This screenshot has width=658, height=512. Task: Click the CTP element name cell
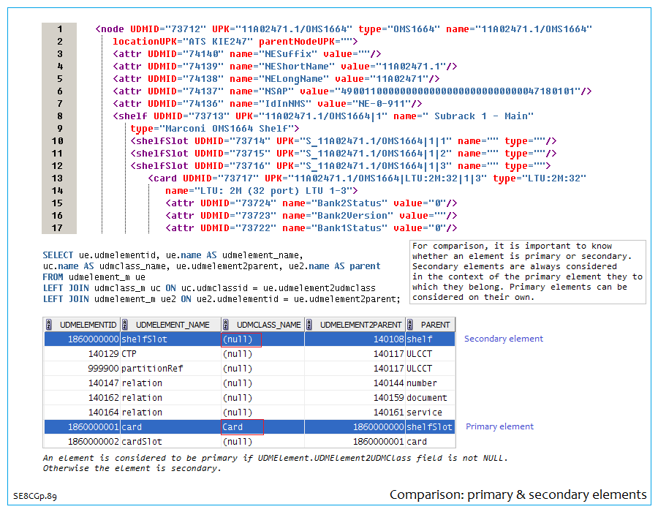(130, 354)
